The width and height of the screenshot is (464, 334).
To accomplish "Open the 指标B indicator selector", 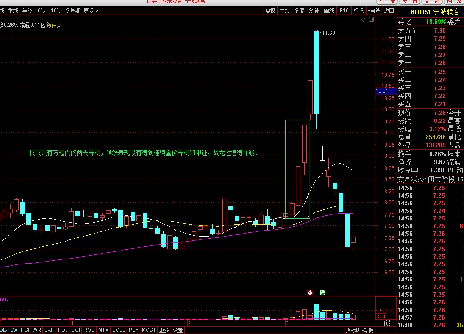I will (352, 330).
